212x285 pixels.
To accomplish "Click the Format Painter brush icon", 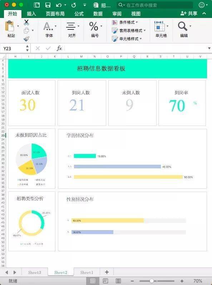I will point(26,38).
